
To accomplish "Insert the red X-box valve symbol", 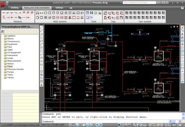I will [x=66, y=18].
